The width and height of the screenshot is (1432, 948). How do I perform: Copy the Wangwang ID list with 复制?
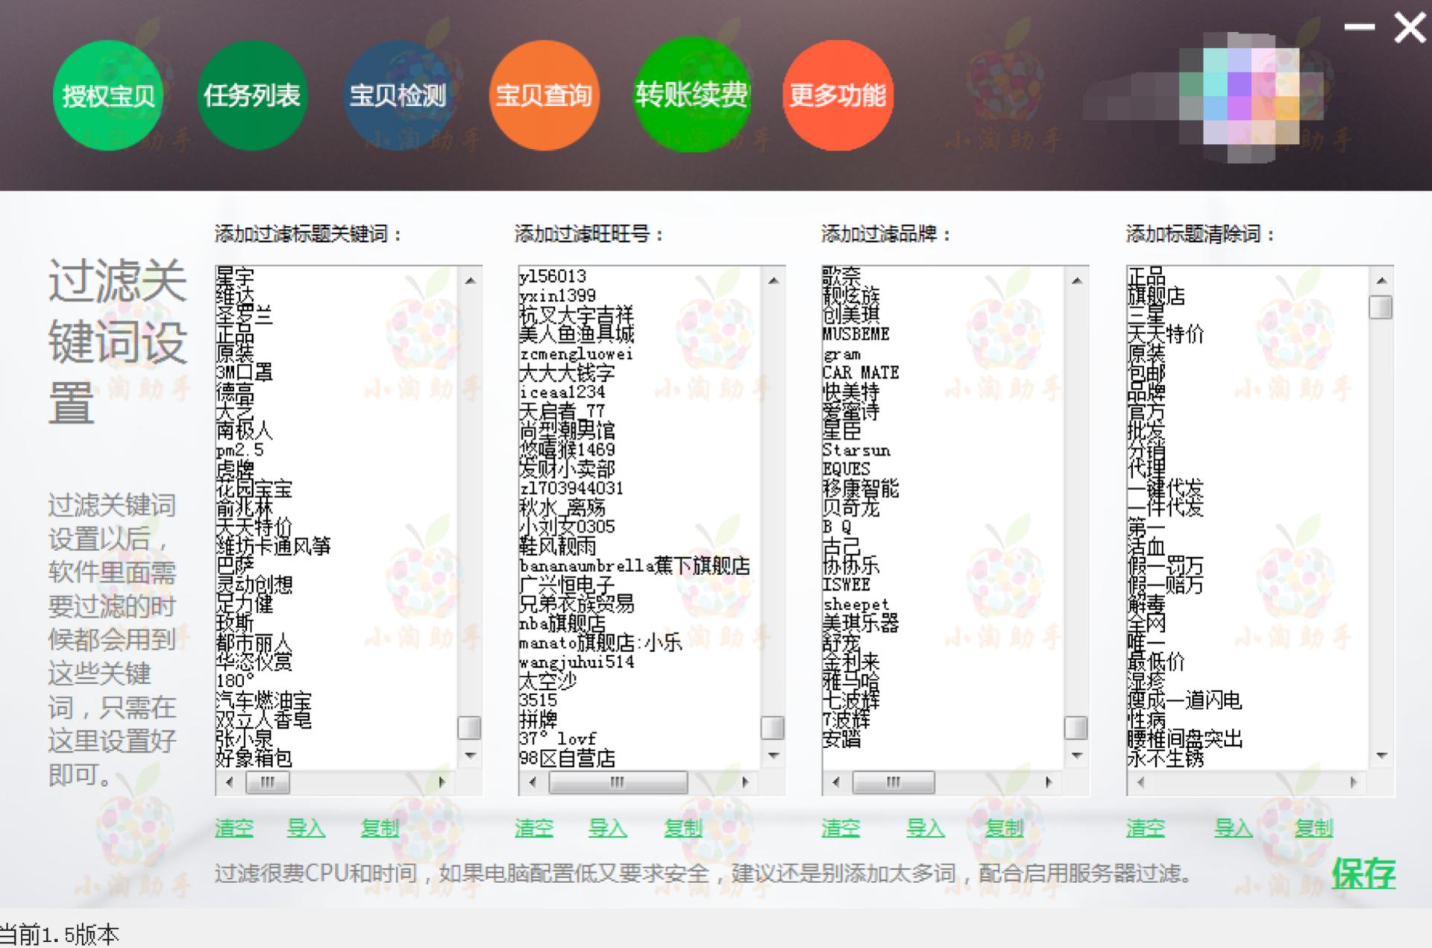point(682,828)
